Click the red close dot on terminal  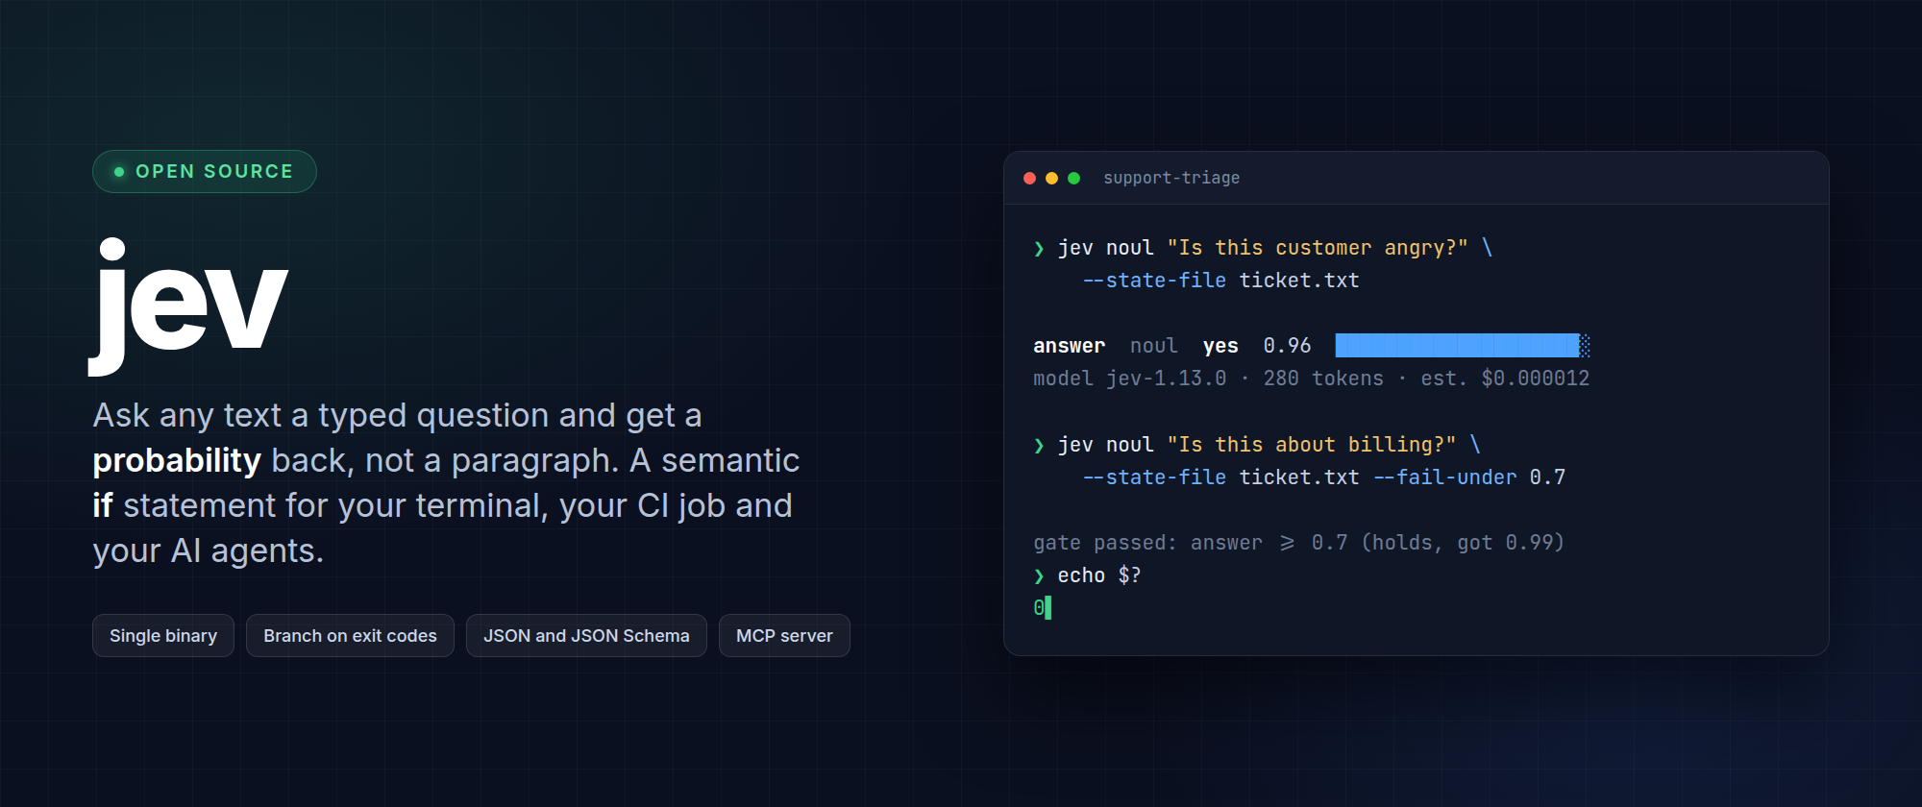click(1029, 178)
